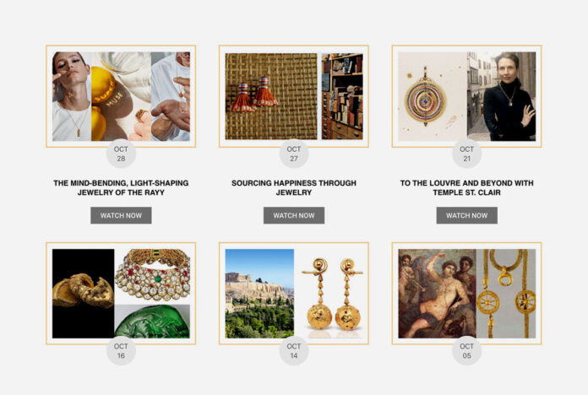Viewport: 588px width, 395px height.
Task: Open the Mind-Bending, Light-Shaping Jewelry title
Action: click(121, 187)
